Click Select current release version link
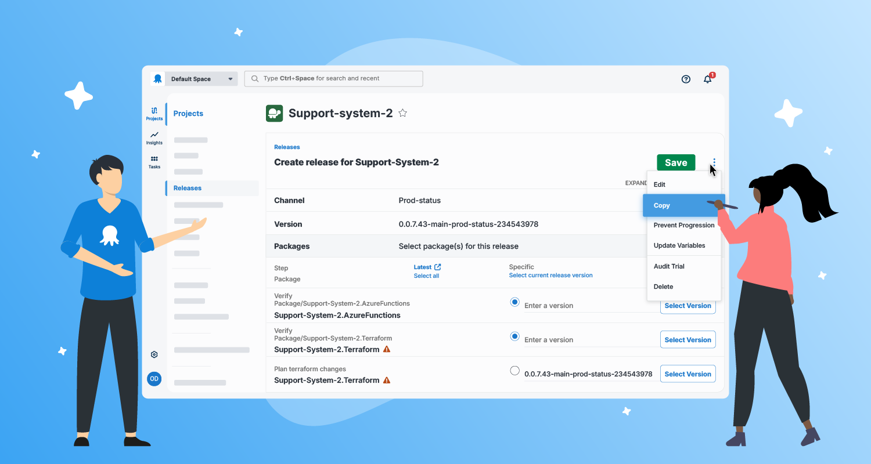This screenshot has height=464, width=871. click(x=551, y=275)
